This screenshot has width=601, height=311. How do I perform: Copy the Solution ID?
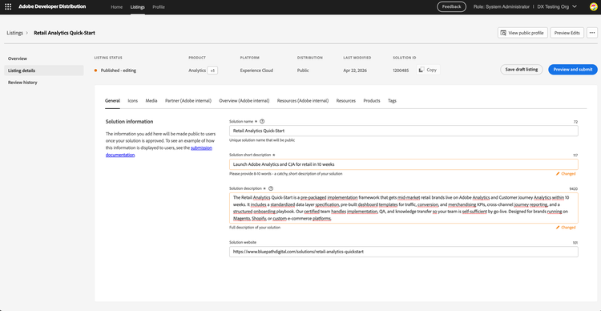point(428,70)
